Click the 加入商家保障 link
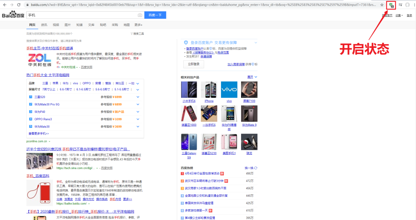 [x=236, y=64]
